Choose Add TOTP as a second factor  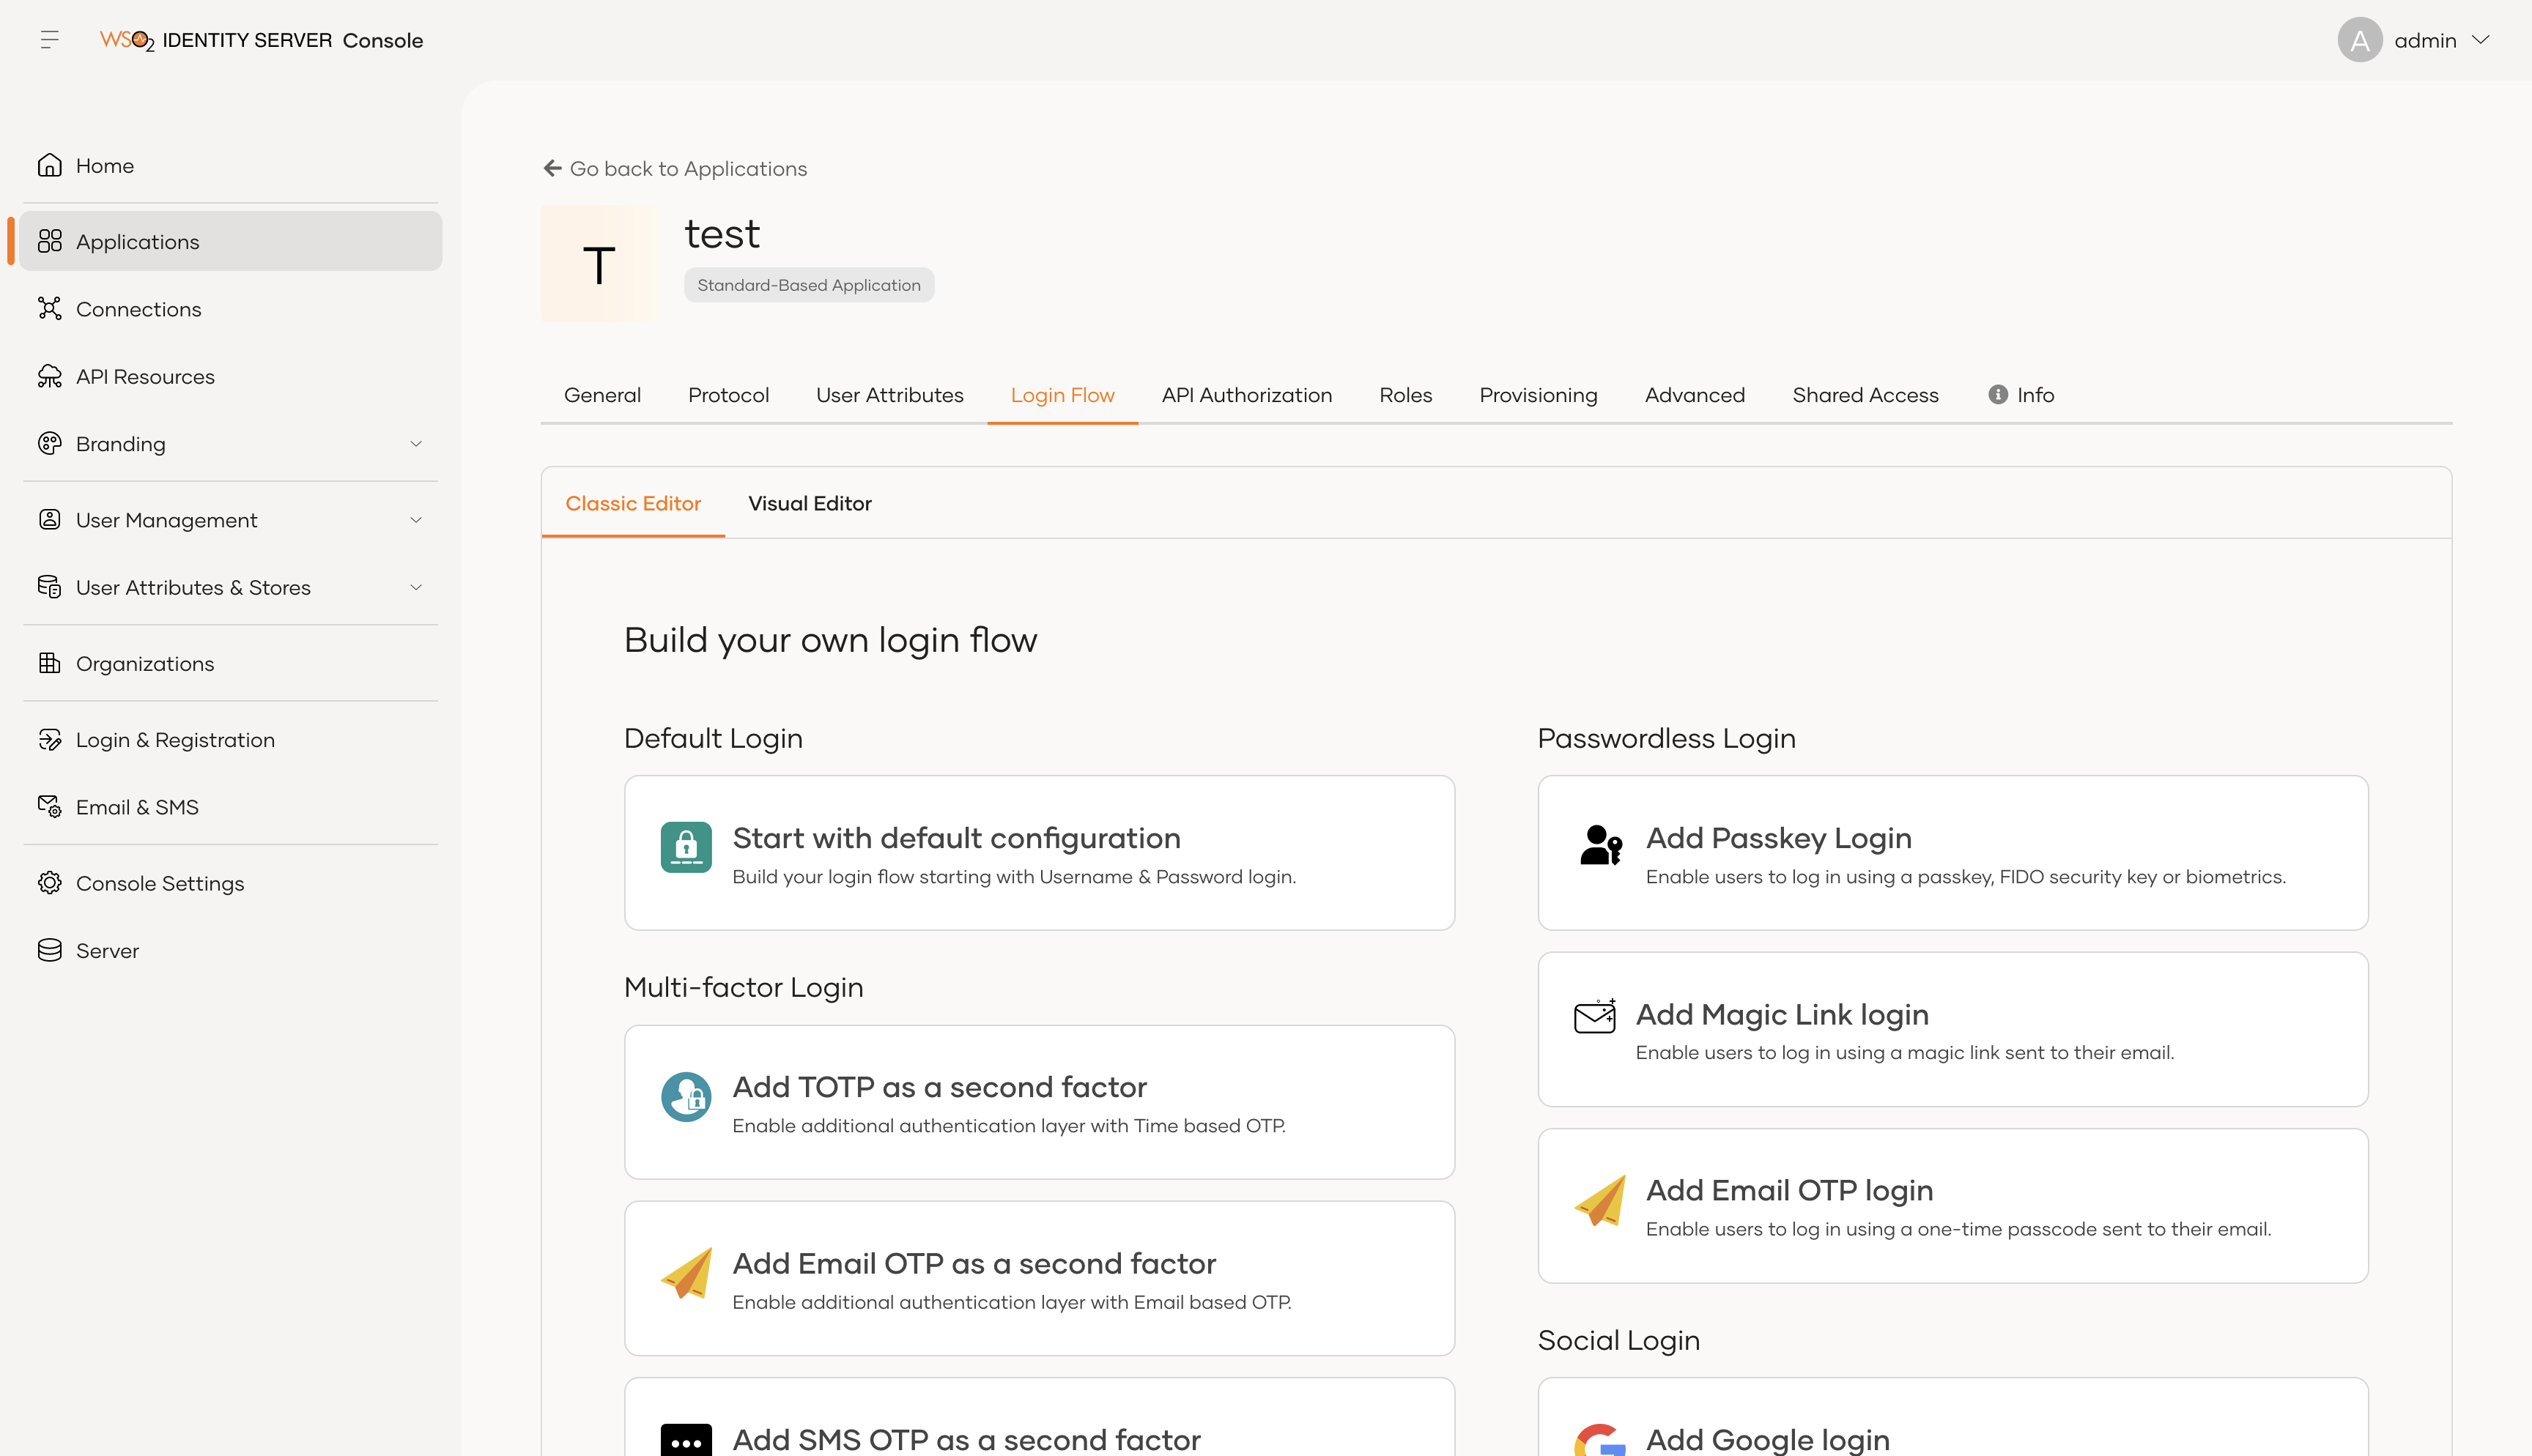click(1039, 1102)
